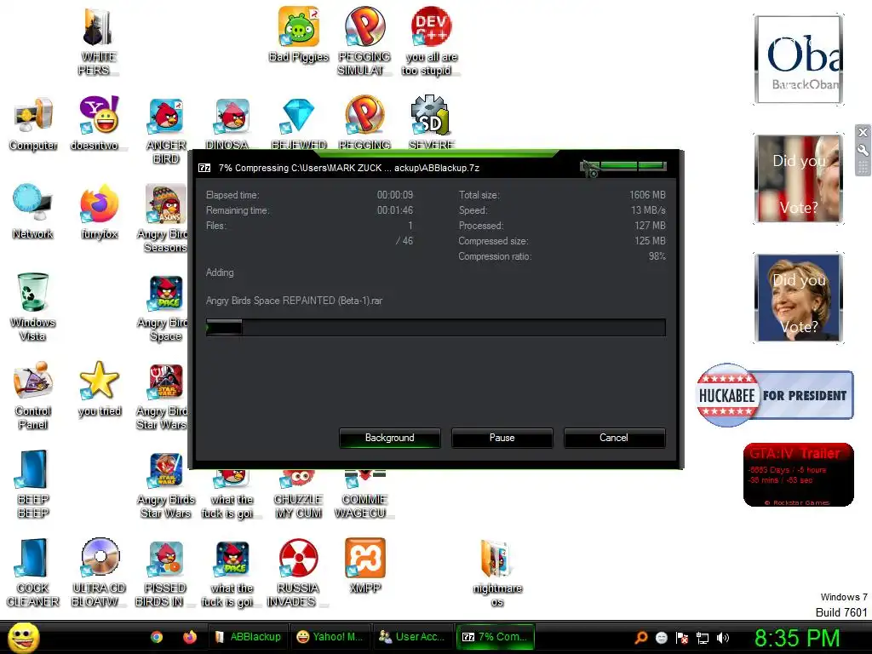Click the volume speaker tray icon
The height and width of the screenshot is (654, 872).
point(723,638)
